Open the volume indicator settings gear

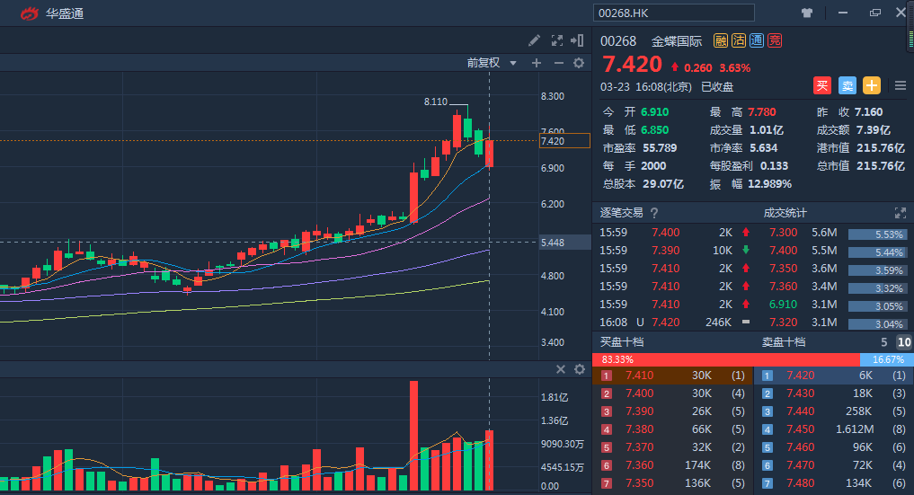pyautogui.click(x=579, y=369)
